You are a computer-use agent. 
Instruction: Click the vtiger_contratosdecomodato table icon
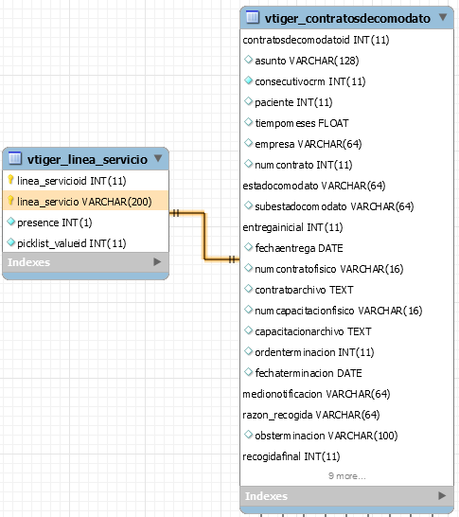coord(253,17)
